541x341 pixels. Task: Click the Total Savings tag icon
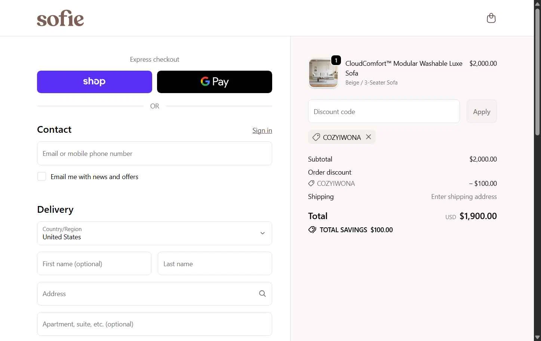tap(312, 230)
